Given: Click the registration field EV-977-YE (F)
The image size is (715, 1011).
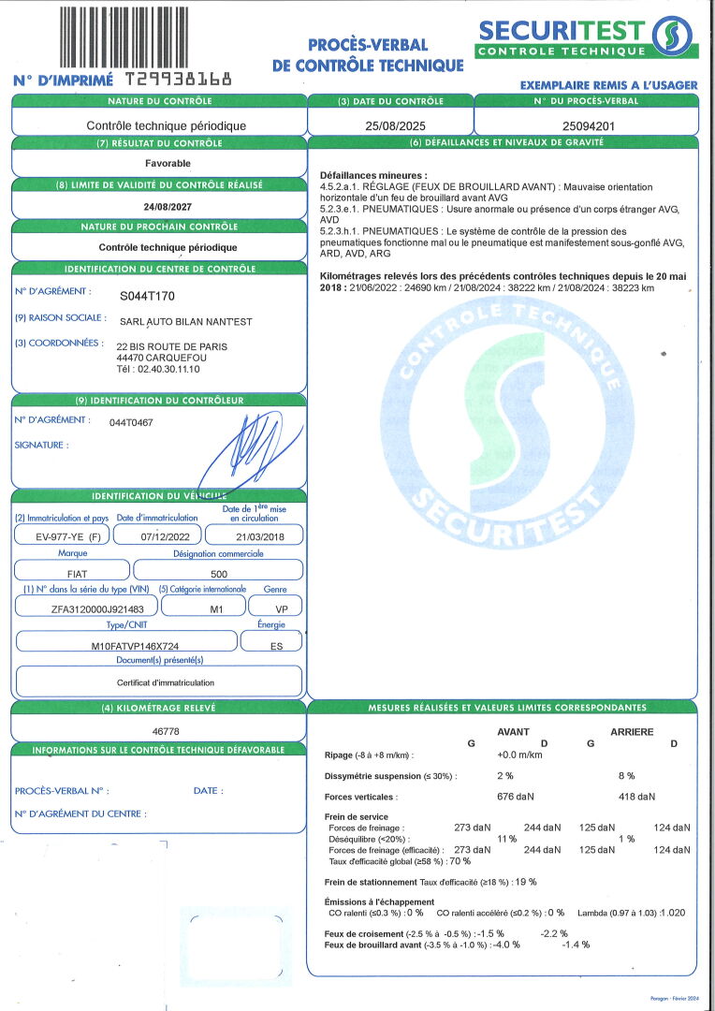Looking at the screenshot, I should coord(63,535).
